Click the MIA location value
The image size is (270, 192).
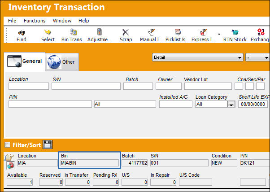coord(38,163)
